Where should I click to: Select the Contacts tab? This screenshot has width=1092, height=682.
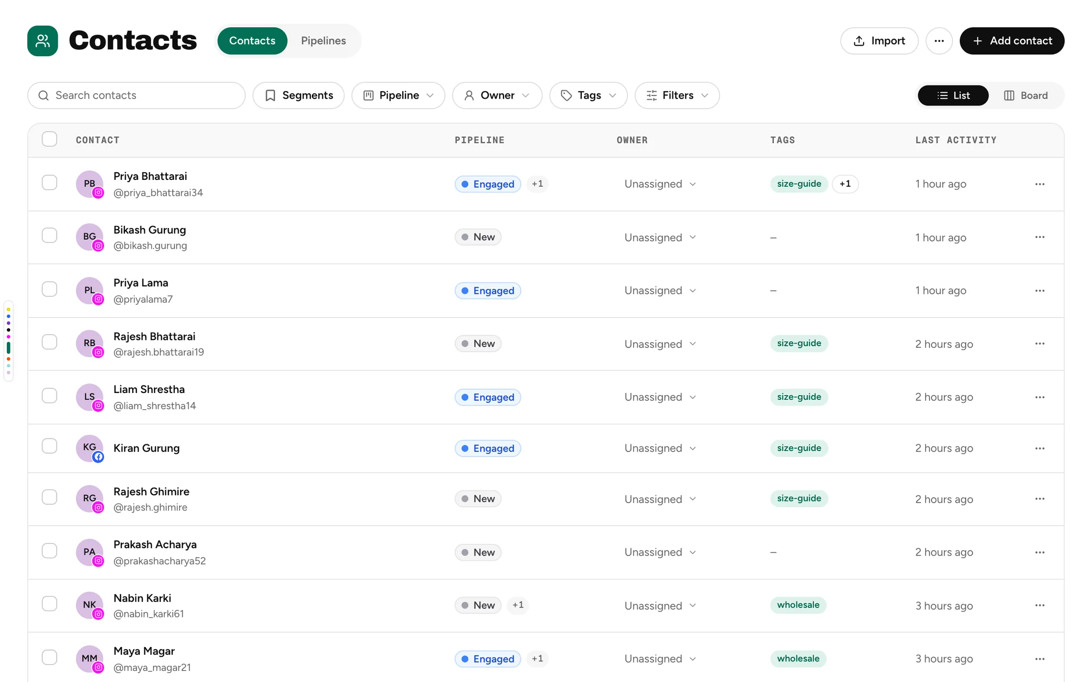click(252, 41)
